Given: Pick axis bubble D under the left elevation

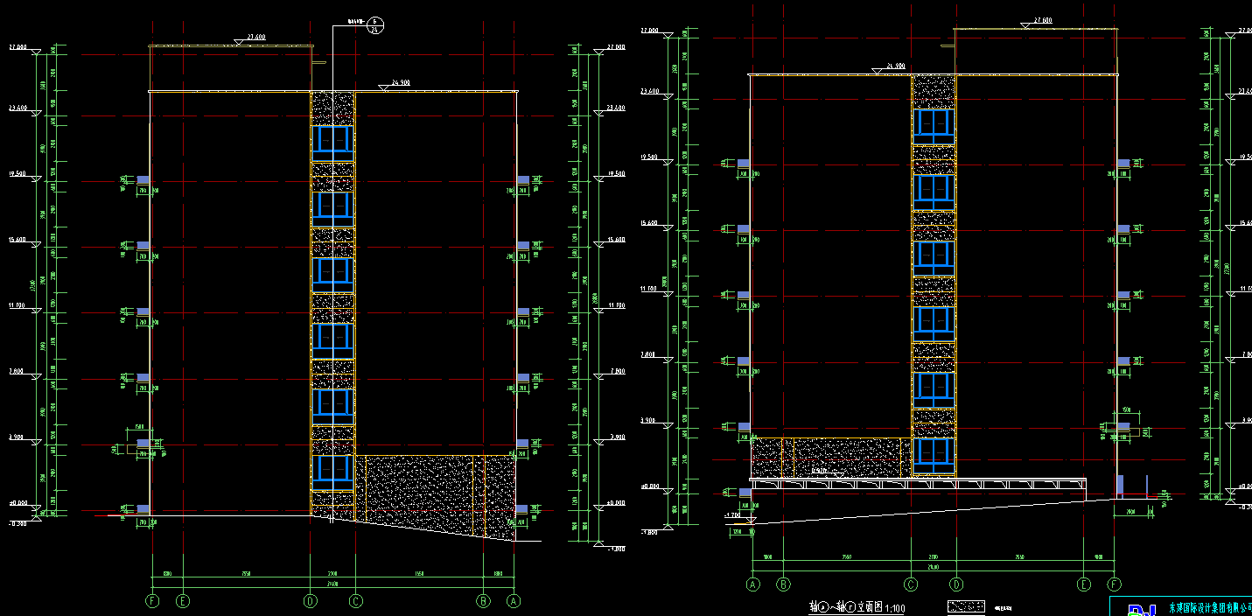Looking at the screenshot, I should 310,601.
